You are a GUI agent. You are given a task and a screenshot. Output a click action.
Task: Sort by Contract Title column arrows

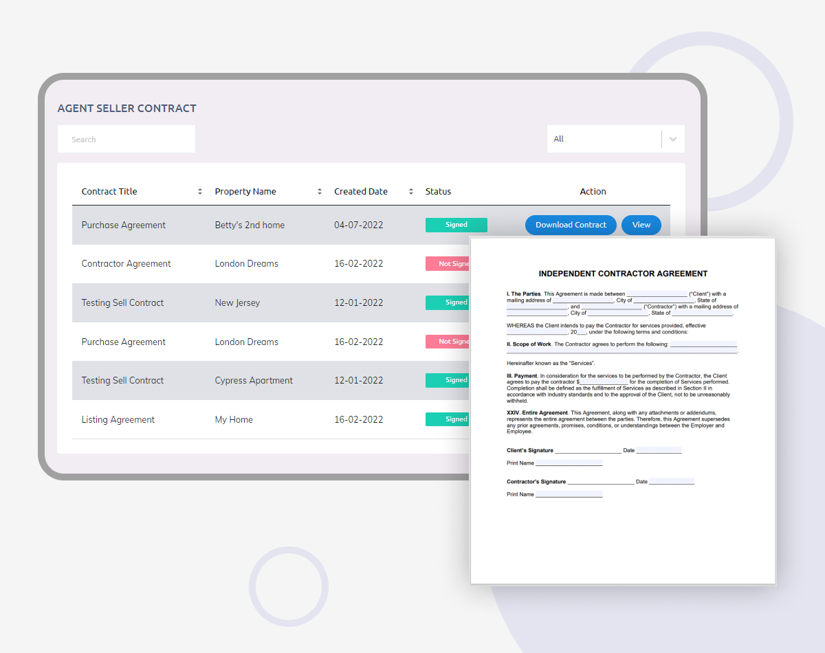click(200, 192)
